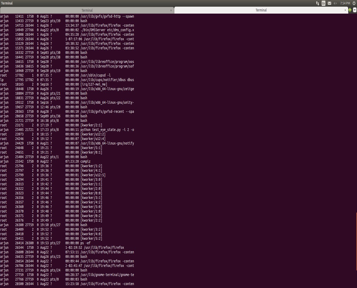Image resolution: width=357 pixels, height=288 pixels.
Task: Open the messaging envelope indicator icon
Action: [330, 3]
